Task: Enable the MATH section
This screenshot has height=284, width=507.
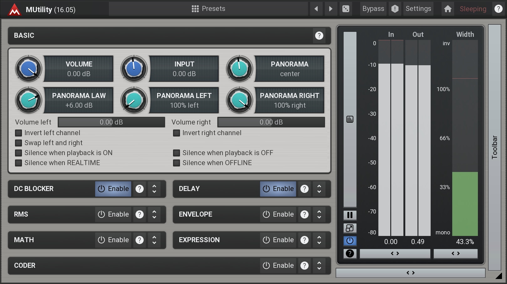Action: (x=113, y=240)
